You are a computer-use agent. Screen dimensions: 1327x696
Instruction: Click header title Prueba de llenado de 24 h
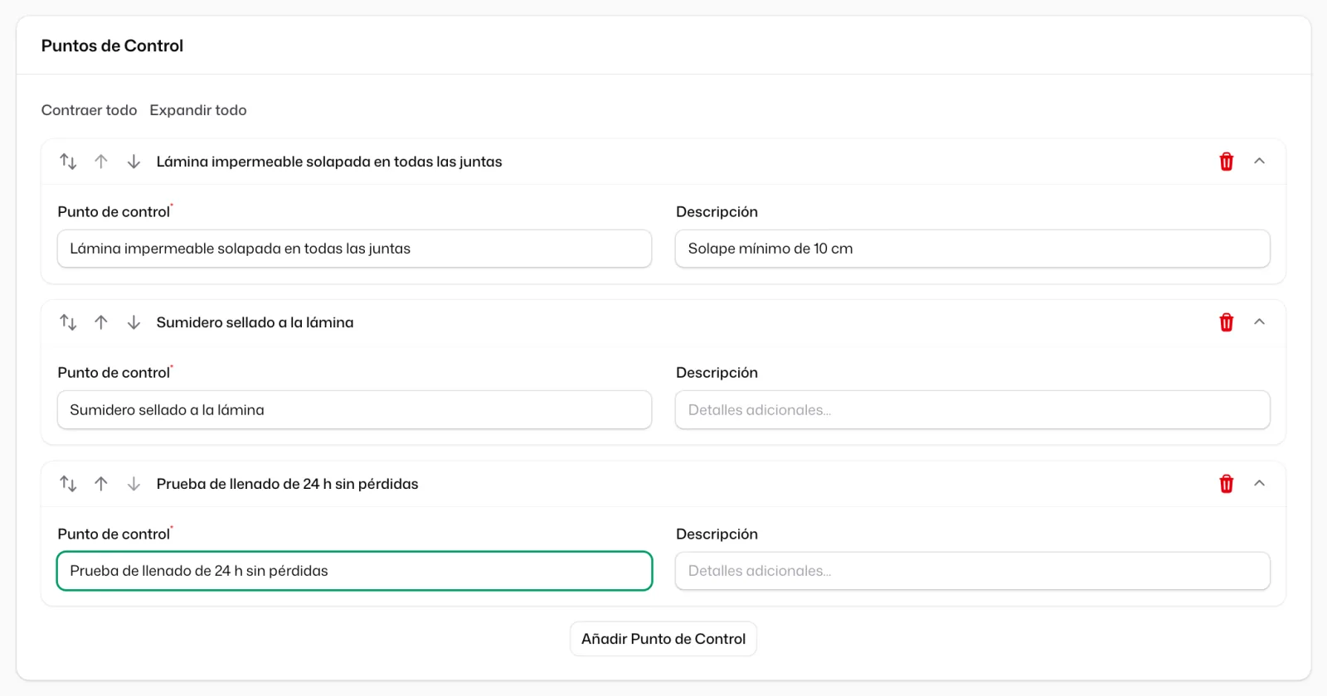[287, 484]
